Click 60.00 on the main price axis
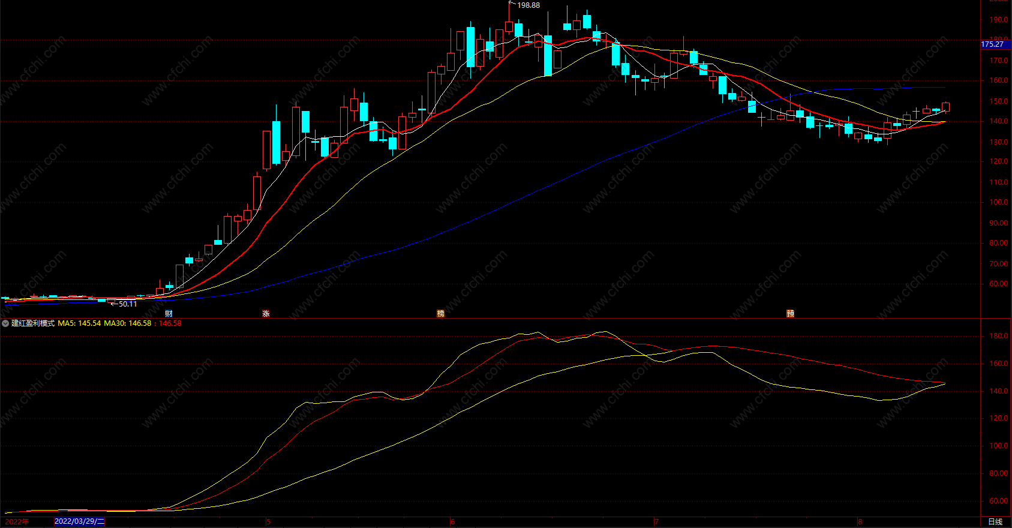Image resolution: width=1012 pixels, height=528 pixels. 998,284
